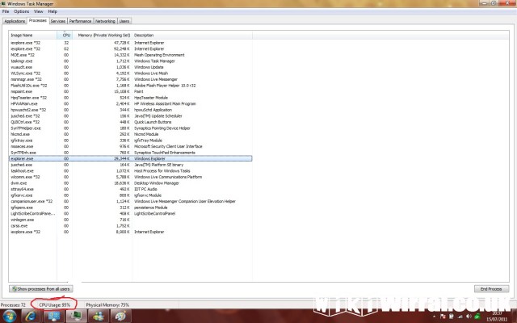
Task: Sort by Memory (Private Working Set) header
Action: point(103,35)
